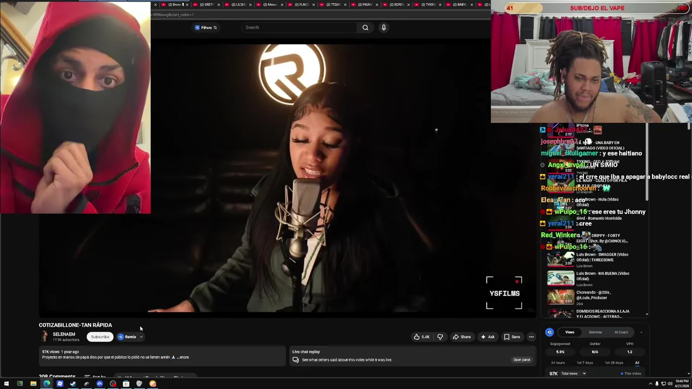
Task: Share the video via Share button
Action: coord(462,337)
